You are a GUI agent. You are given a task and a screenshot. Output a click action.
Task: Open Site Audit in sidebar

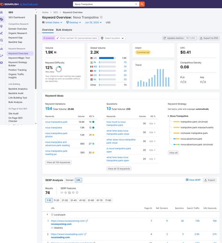pos(14,113)
